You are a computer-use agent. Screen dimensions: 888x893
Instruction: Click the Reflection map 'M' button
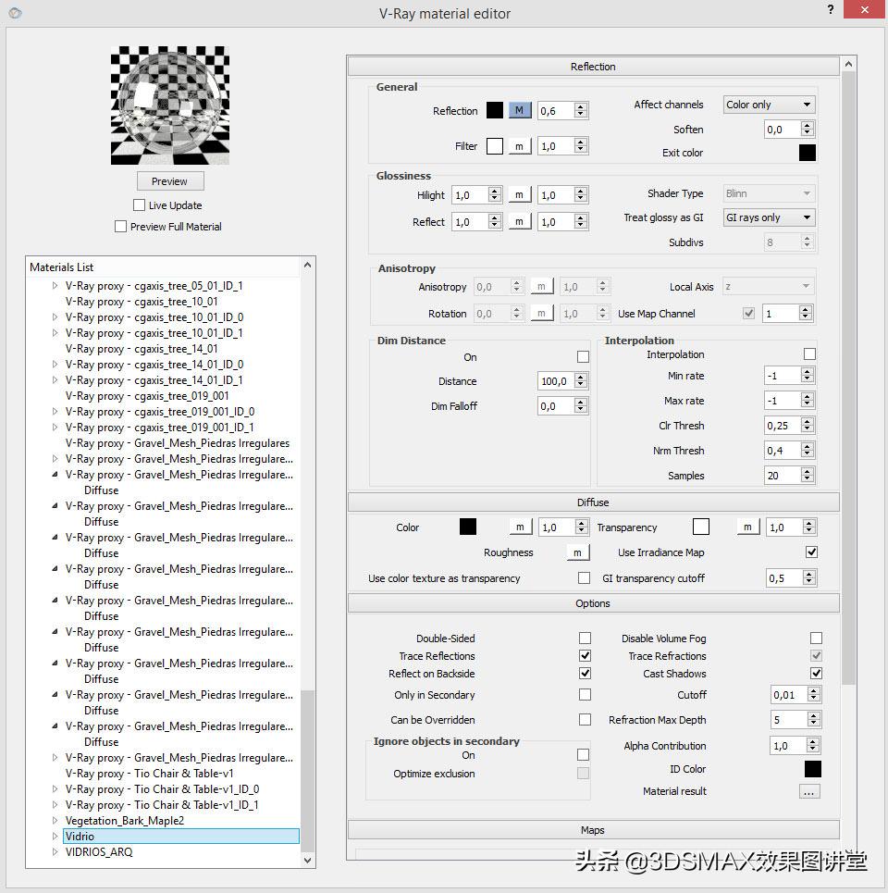[x=519, y=111]
